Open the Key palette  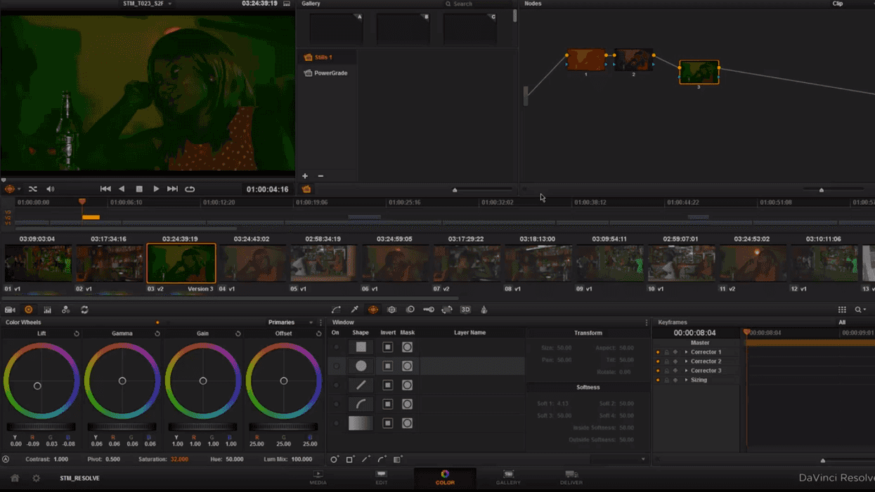point(428,309)
